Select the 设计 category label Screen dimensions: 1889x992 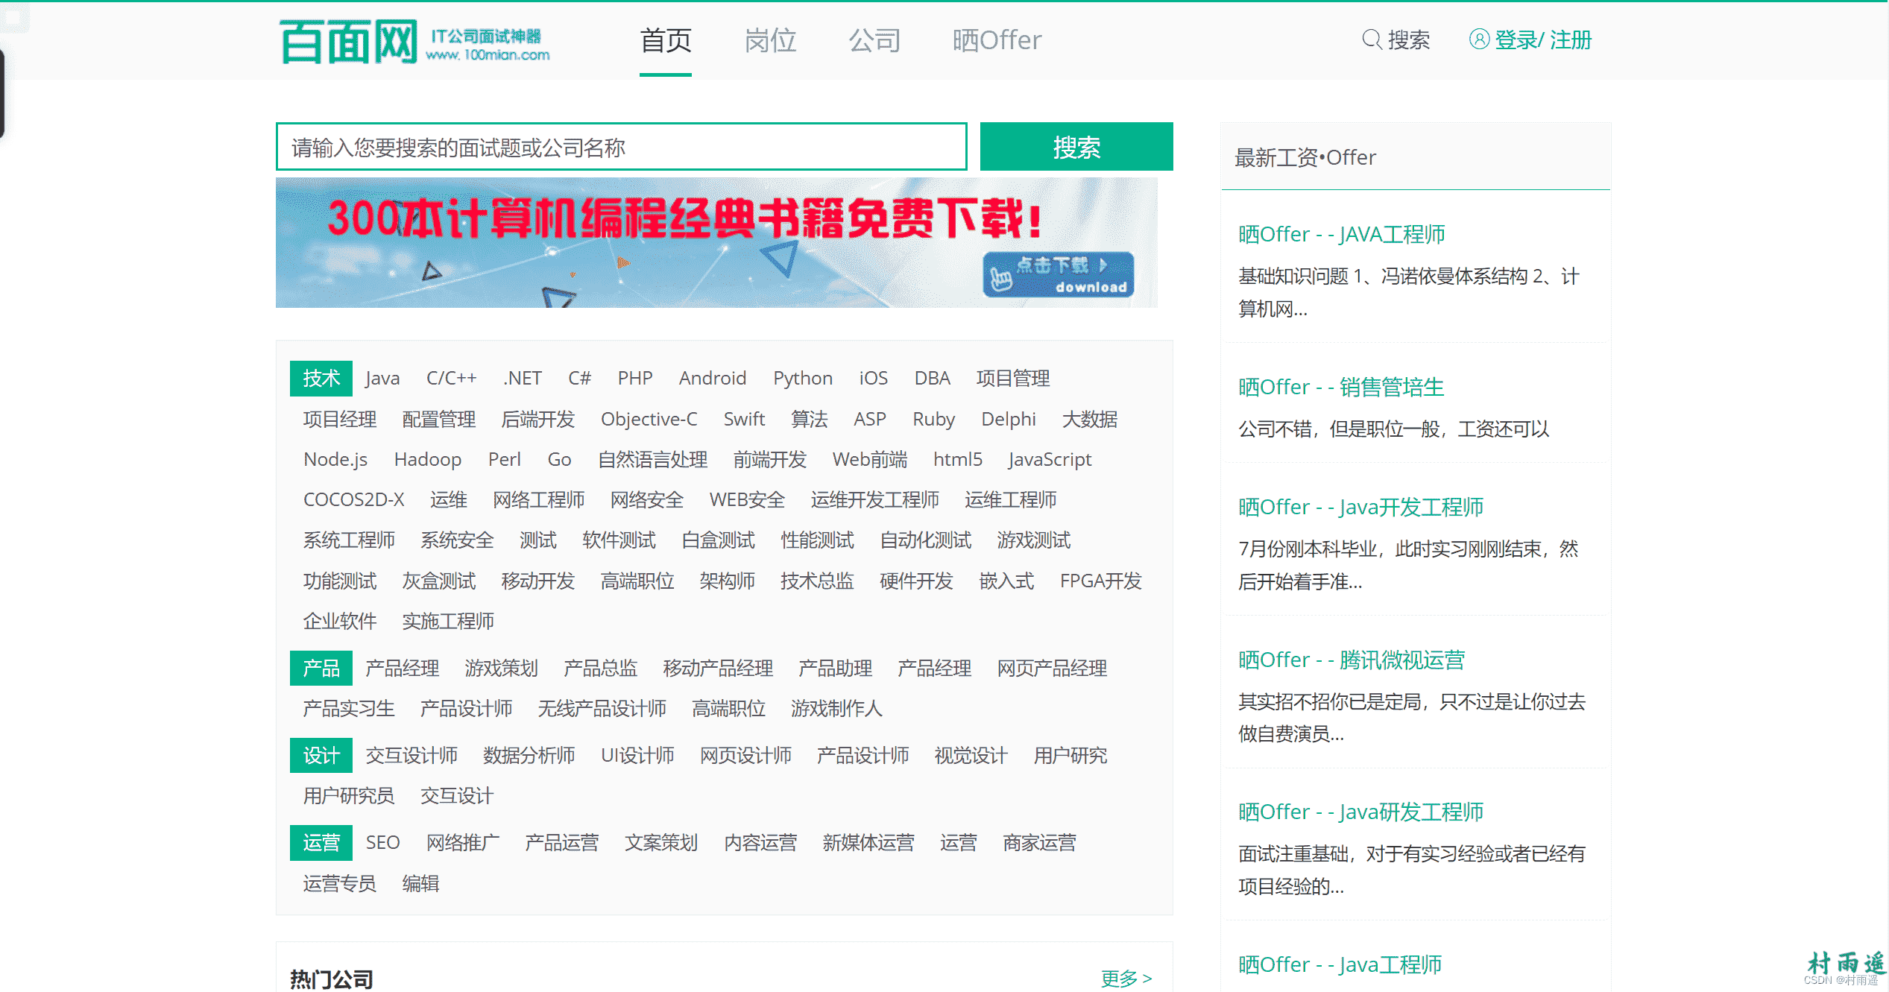point(321,756)
